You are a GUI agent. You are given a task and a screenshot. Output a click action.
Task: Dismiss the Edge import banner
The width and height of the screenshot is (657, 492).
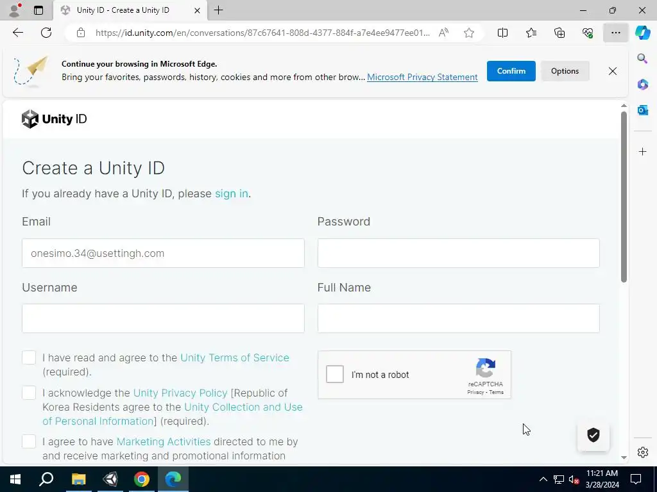click(x=612, y=71)
